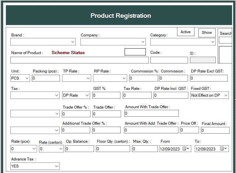Expand the TP Rate dropdown

tap(88, 78)
